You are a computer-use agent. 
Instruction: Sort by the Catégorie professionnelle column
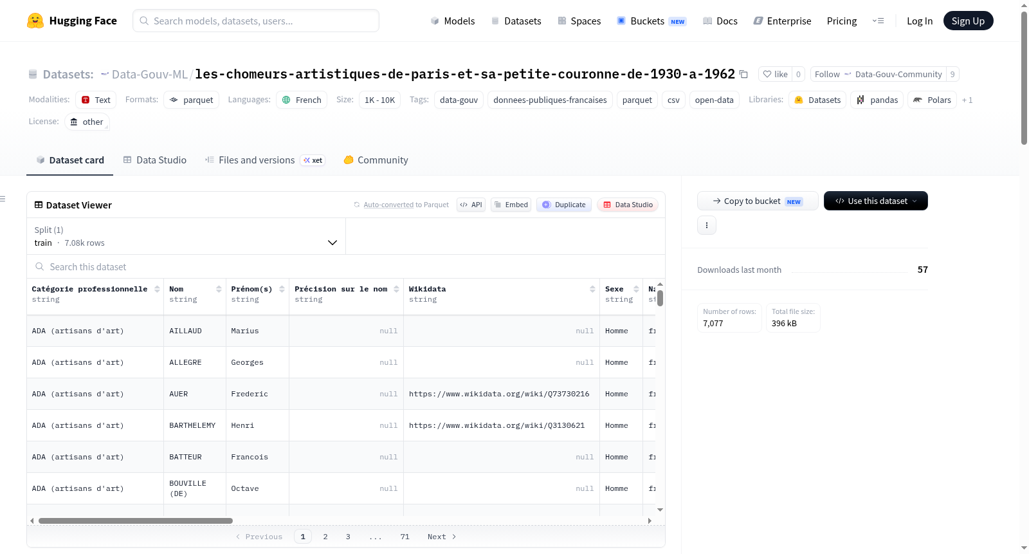coord(157,289)
